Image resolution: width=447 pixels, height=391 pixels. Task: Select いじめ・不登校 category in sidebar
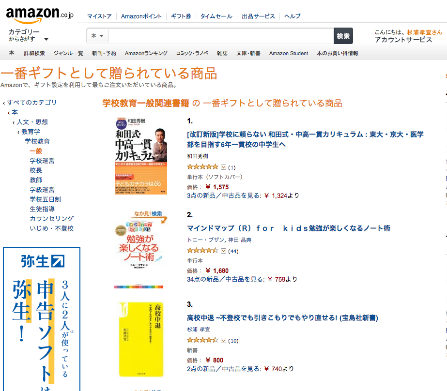tap(52, 228)
